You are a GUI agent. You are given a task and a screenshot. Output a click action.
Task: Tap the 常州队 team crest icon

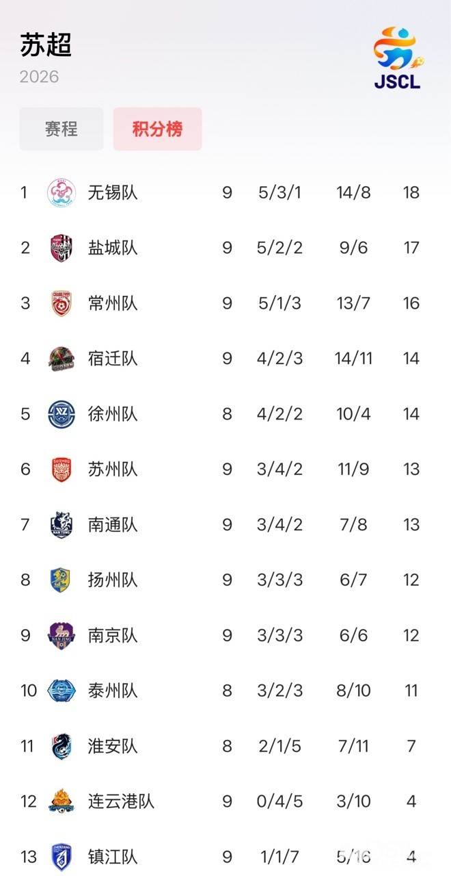(61, 303)
